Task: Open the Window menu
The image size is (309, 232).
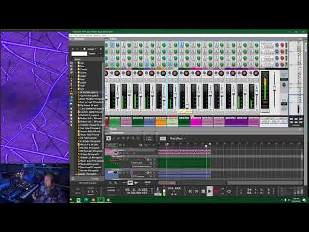Action: tap(97, 35)
